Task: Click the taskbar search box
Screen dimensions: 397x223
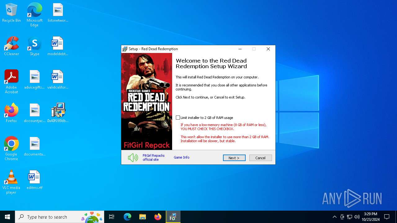Action: point(60,217)
